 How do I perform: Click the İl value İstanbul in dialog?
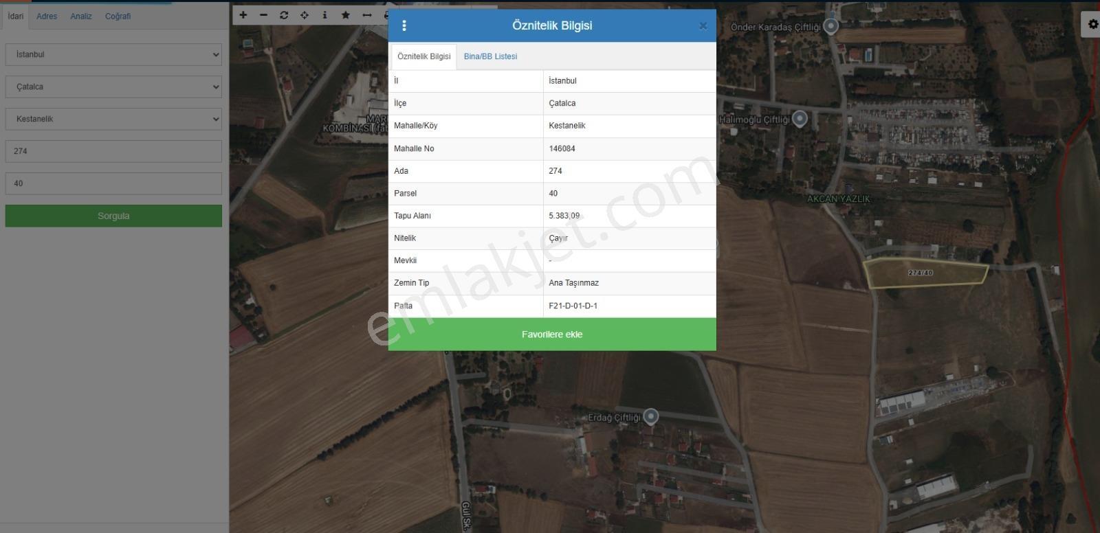pyautogui.click(x=562, y=80)
